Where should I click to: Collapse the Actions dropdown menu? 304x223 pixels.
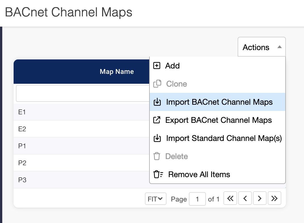261,47
